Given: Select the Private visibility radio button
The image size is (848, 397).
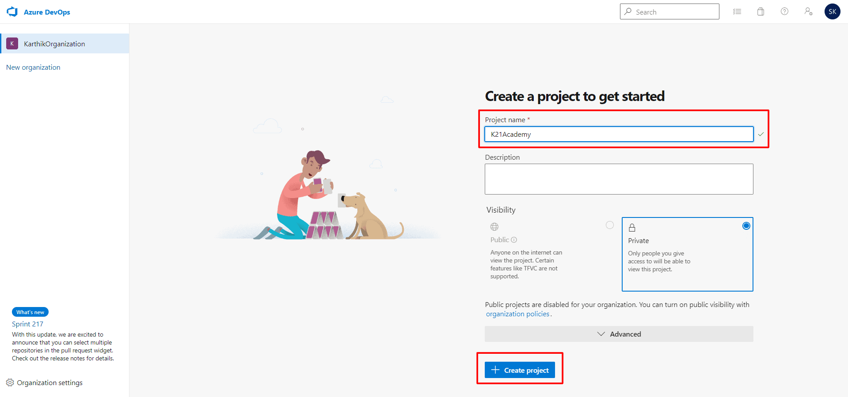Looking at the screenshot, I should pyautogui.click(x=746, y=225).
